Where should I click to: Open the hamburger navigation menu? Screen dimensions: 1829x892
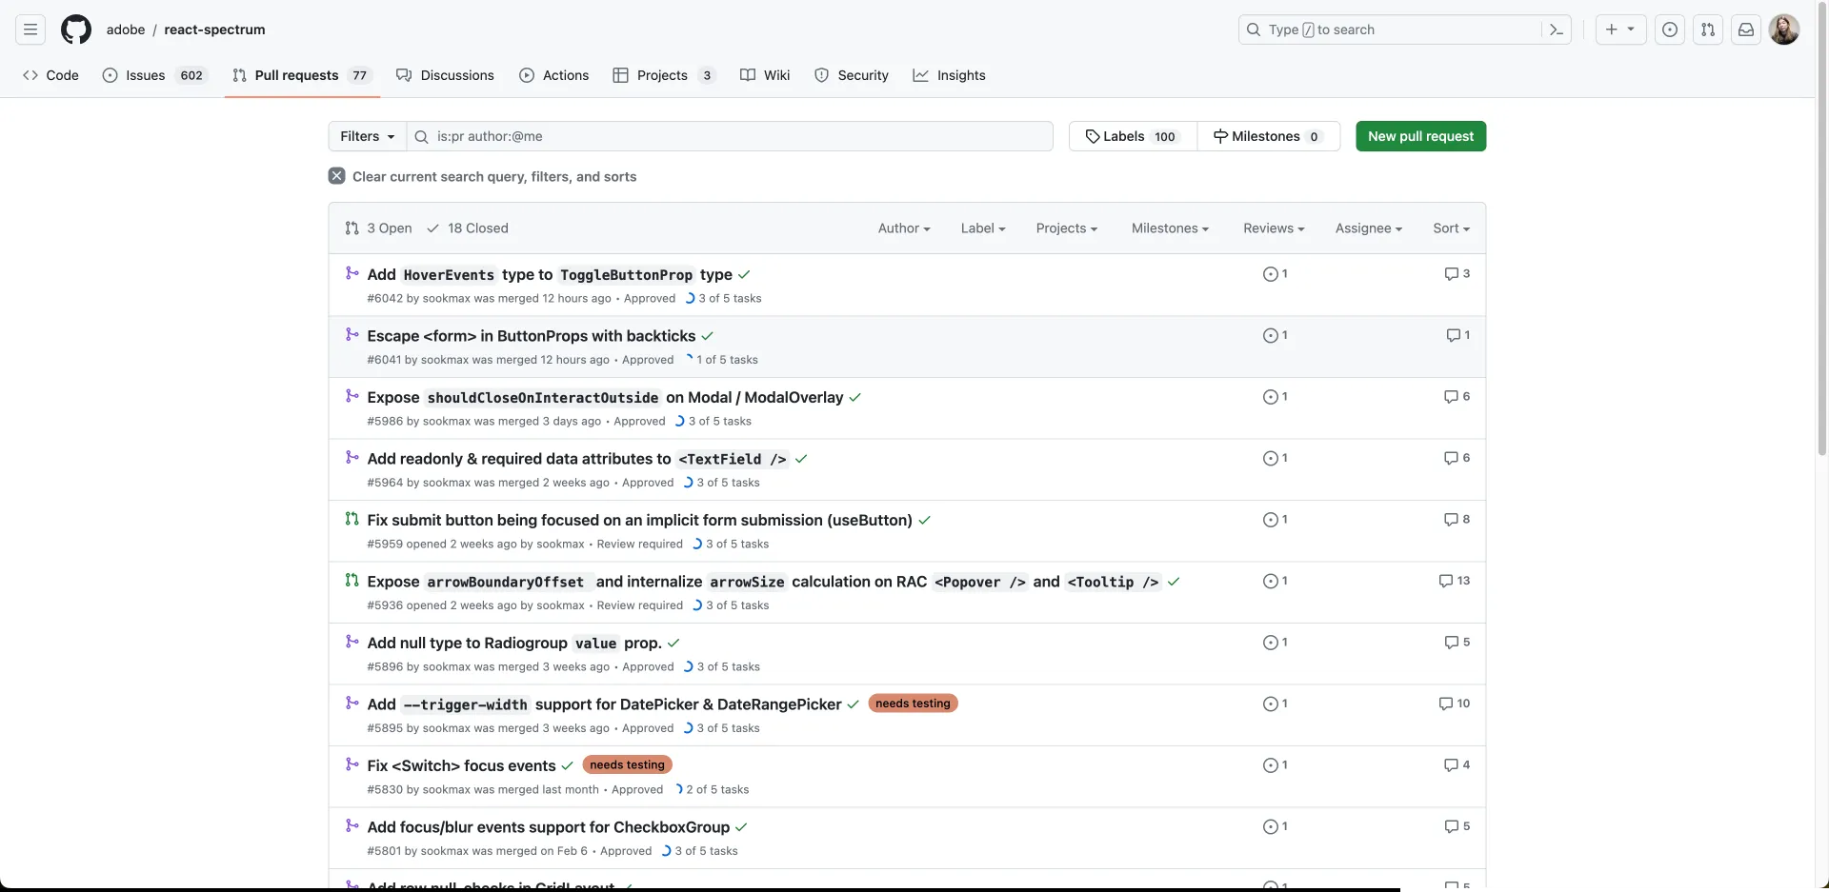pyautogui.click(x=30, y=30)
